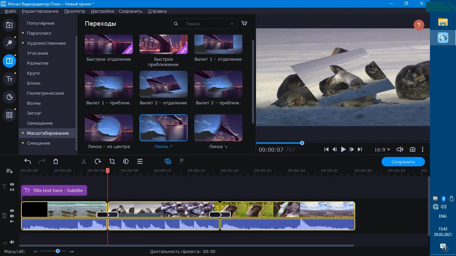
Task: Take a snapshot with camera icon
Action: (413, 149)
